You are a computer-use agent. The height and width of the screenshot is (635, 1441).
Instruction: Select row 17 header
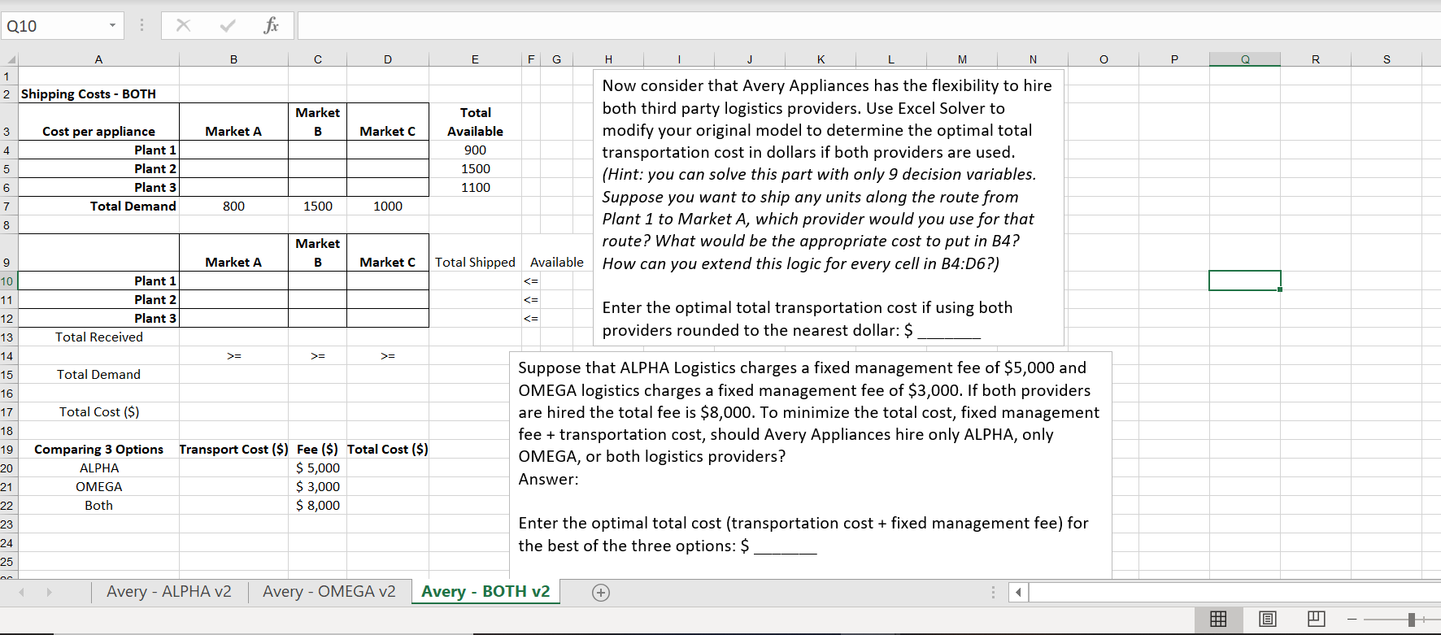7,412
